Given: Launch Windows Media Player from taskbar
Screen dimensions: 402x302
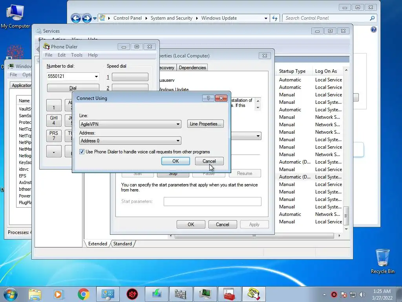Looking at the screenshot, I should (58, 294).
